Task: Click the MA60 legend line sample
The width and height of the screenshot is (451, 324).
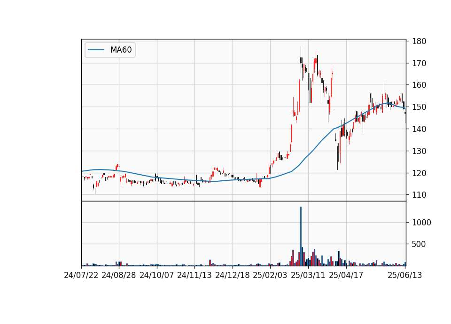Action: point(96,50)
